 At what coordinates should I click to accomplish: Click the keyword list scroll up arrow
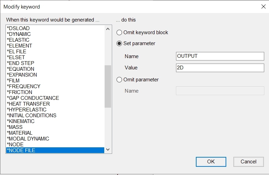click(108, 29)
